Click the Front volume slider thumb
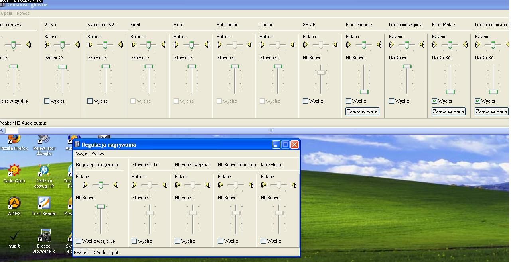This screenshot has height=262, width=511. [149, 66]
